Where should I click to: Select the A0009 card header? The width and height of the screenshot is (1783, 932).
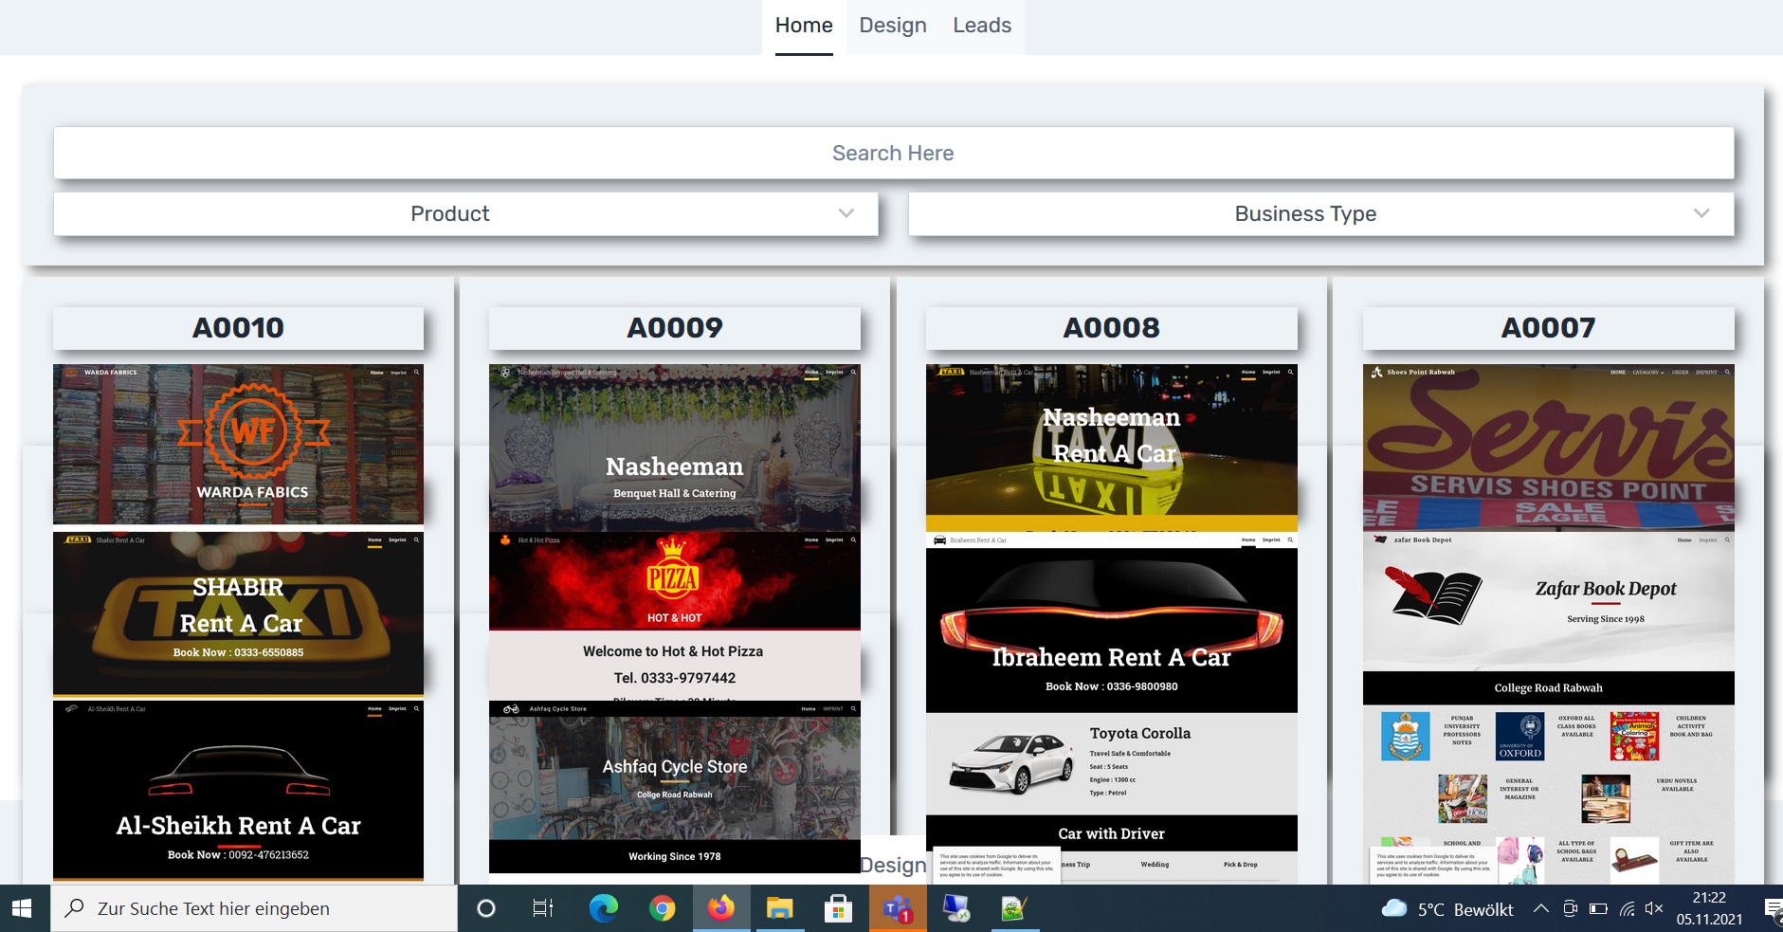[675, 328]
